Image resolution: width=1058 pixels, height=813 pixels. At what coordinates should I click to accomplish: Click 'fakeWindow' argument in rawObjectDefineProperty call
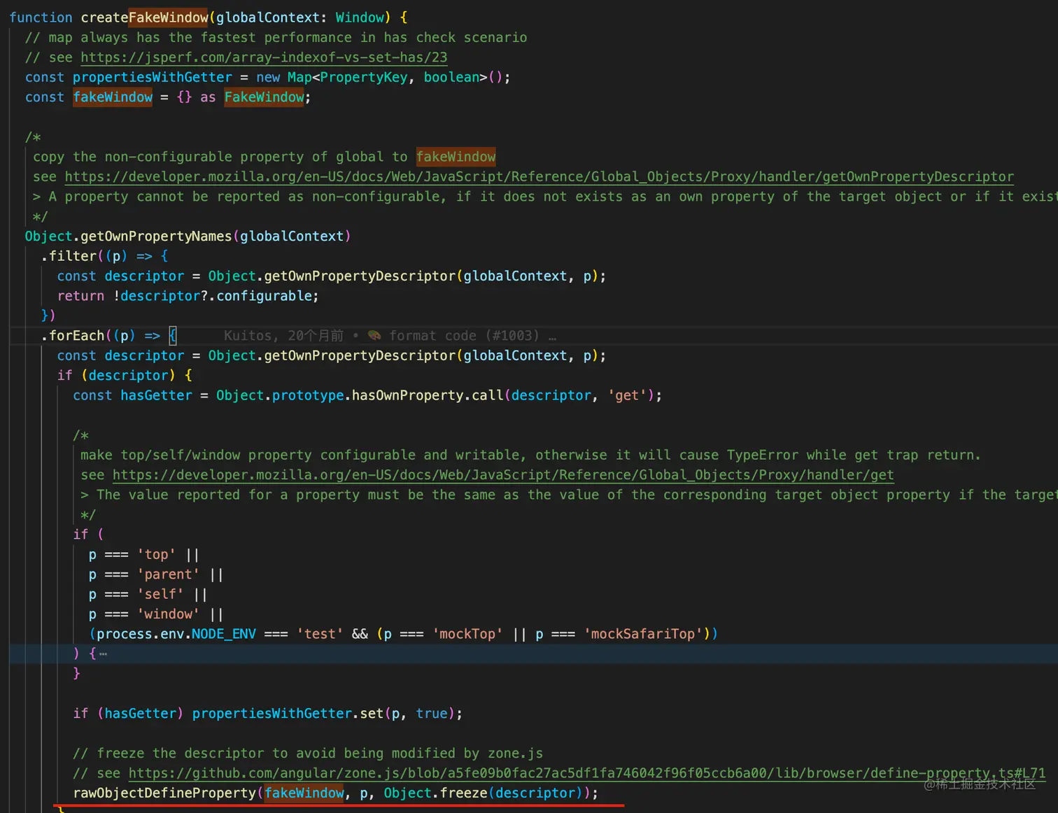304,793
